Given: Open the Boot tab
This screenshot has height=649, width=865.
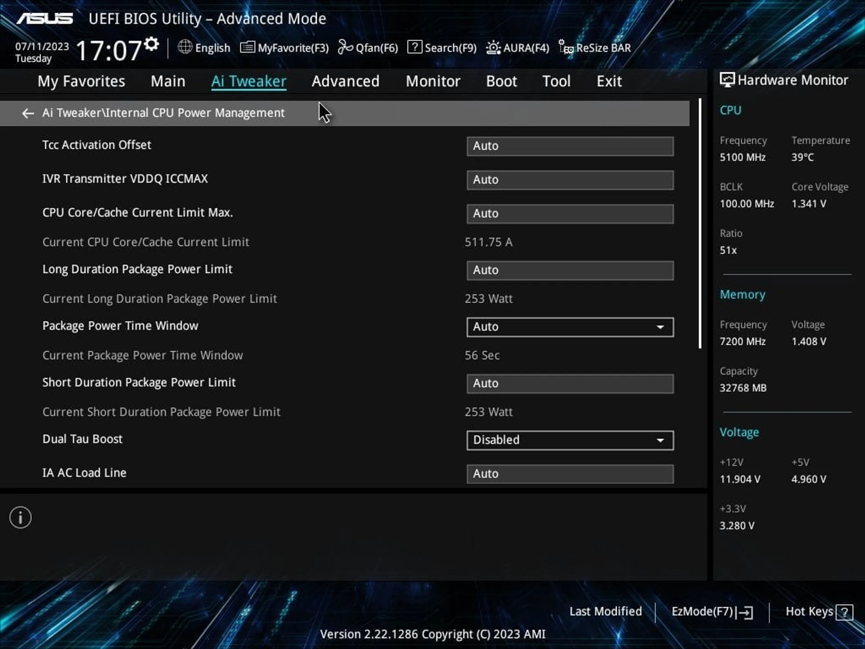Looking at the screenshot, I should point(501,82).
